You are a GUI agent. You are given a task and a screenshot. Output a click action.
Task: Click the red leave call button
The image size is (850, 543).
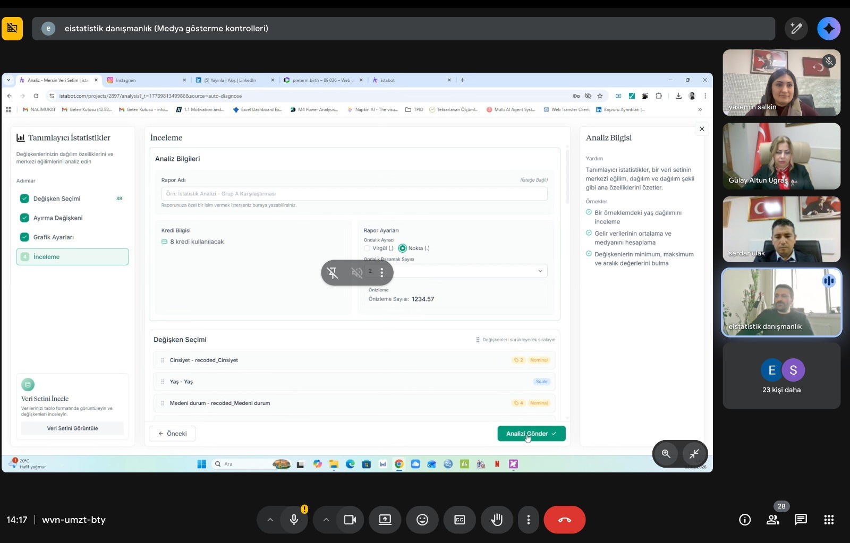click(x=564, y=520)
